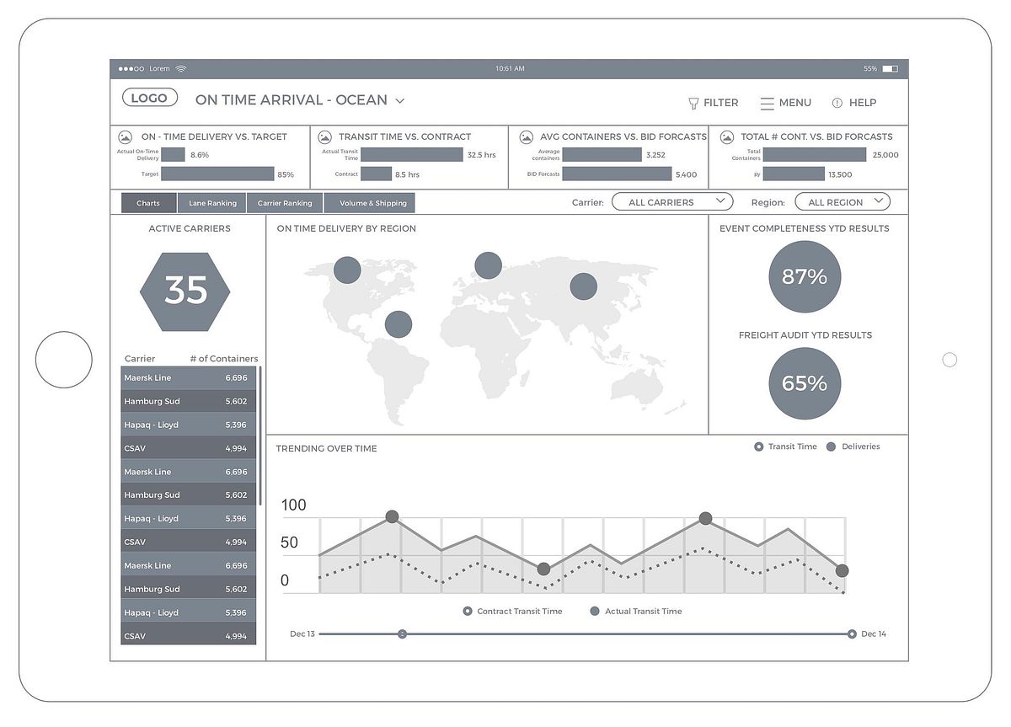Click the Transit Time vs. Contract image icon
This screenshot has width=1011, height=727.
click(324, 136)
